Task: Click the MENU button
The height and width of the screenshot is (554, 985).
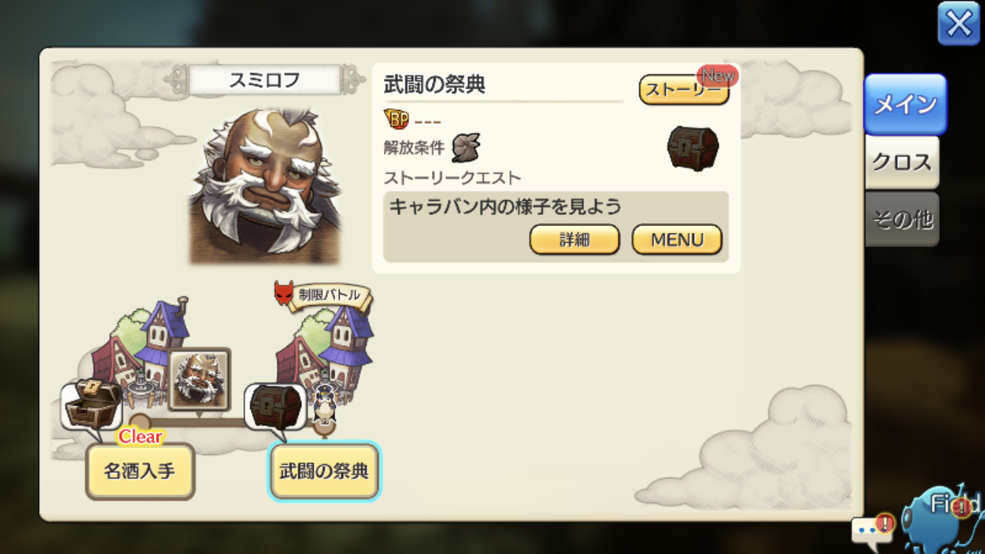Action: click(x=677, y=239)
